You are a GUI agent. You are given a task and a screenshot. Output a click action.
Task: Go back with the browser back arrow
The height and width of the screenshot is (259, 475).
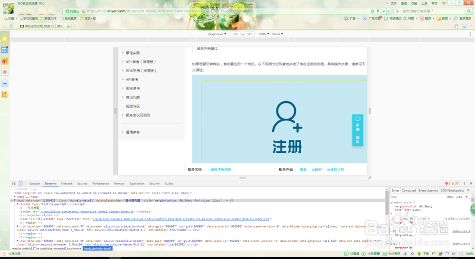(21, 11)
